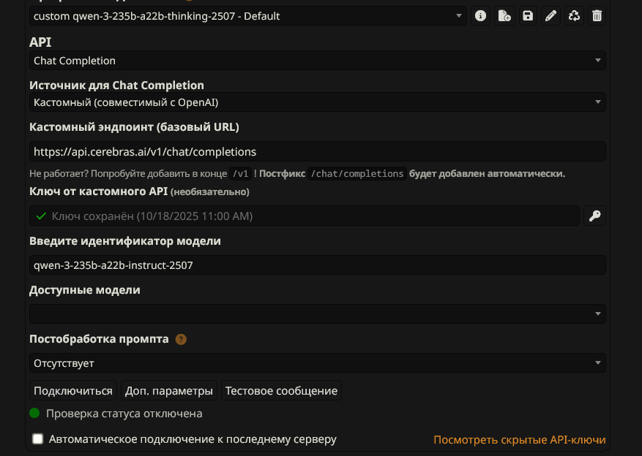Open the Источник для Chat Completion dropdown

[317, 102]
